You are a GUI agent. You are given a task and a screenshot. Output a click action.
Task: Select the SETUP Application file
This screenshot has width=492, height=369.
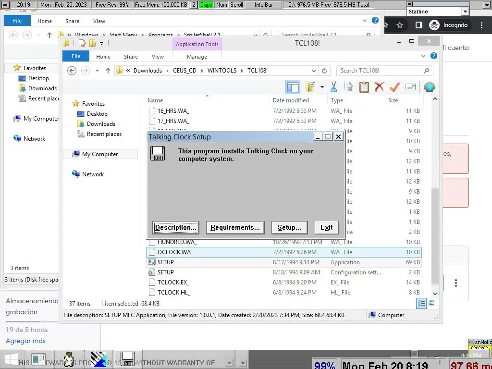coord(284,262)
